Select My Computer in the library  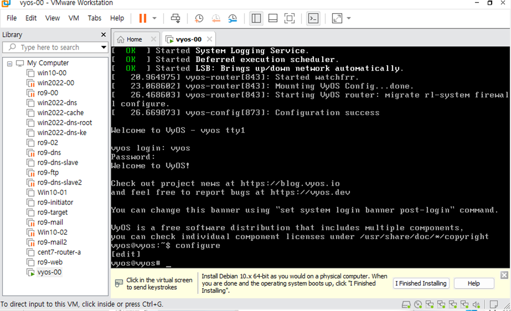click(48, 63)
